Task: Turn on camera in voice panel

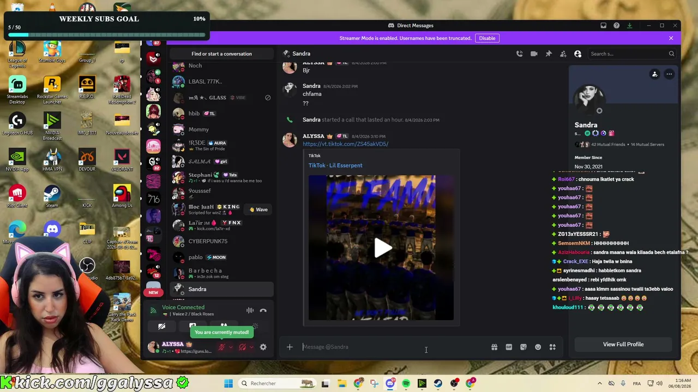Action: pos(161,326)
